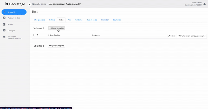
Task: Edit the Nouvelle piste track
Action: coord(172,36)
